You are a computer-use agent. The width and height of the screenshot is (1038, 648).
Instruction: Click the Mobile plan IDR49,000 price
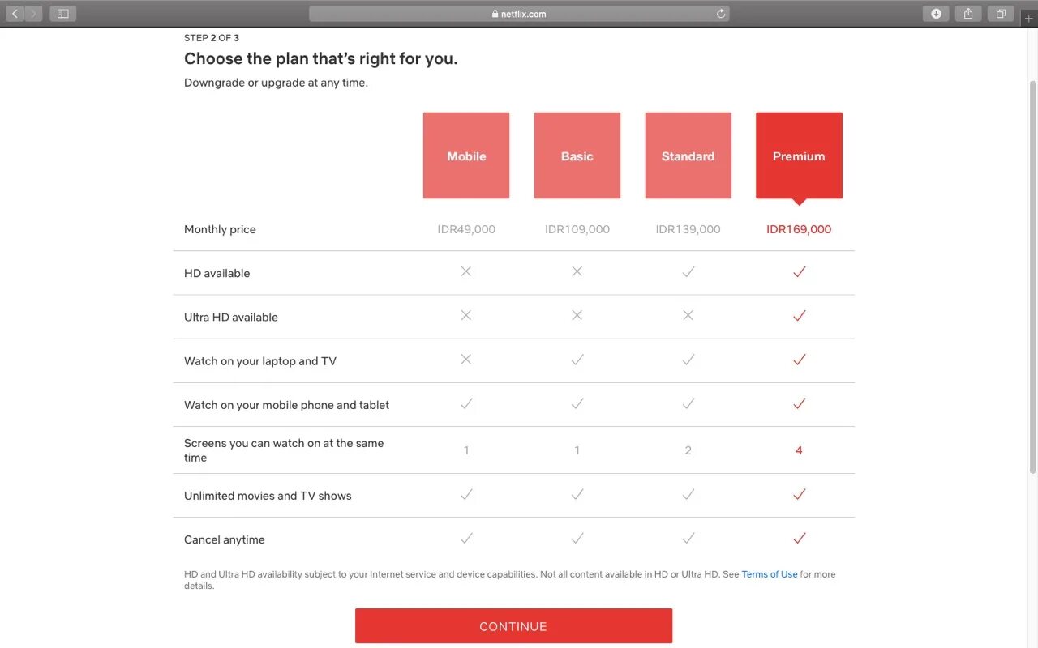(466, 229)
